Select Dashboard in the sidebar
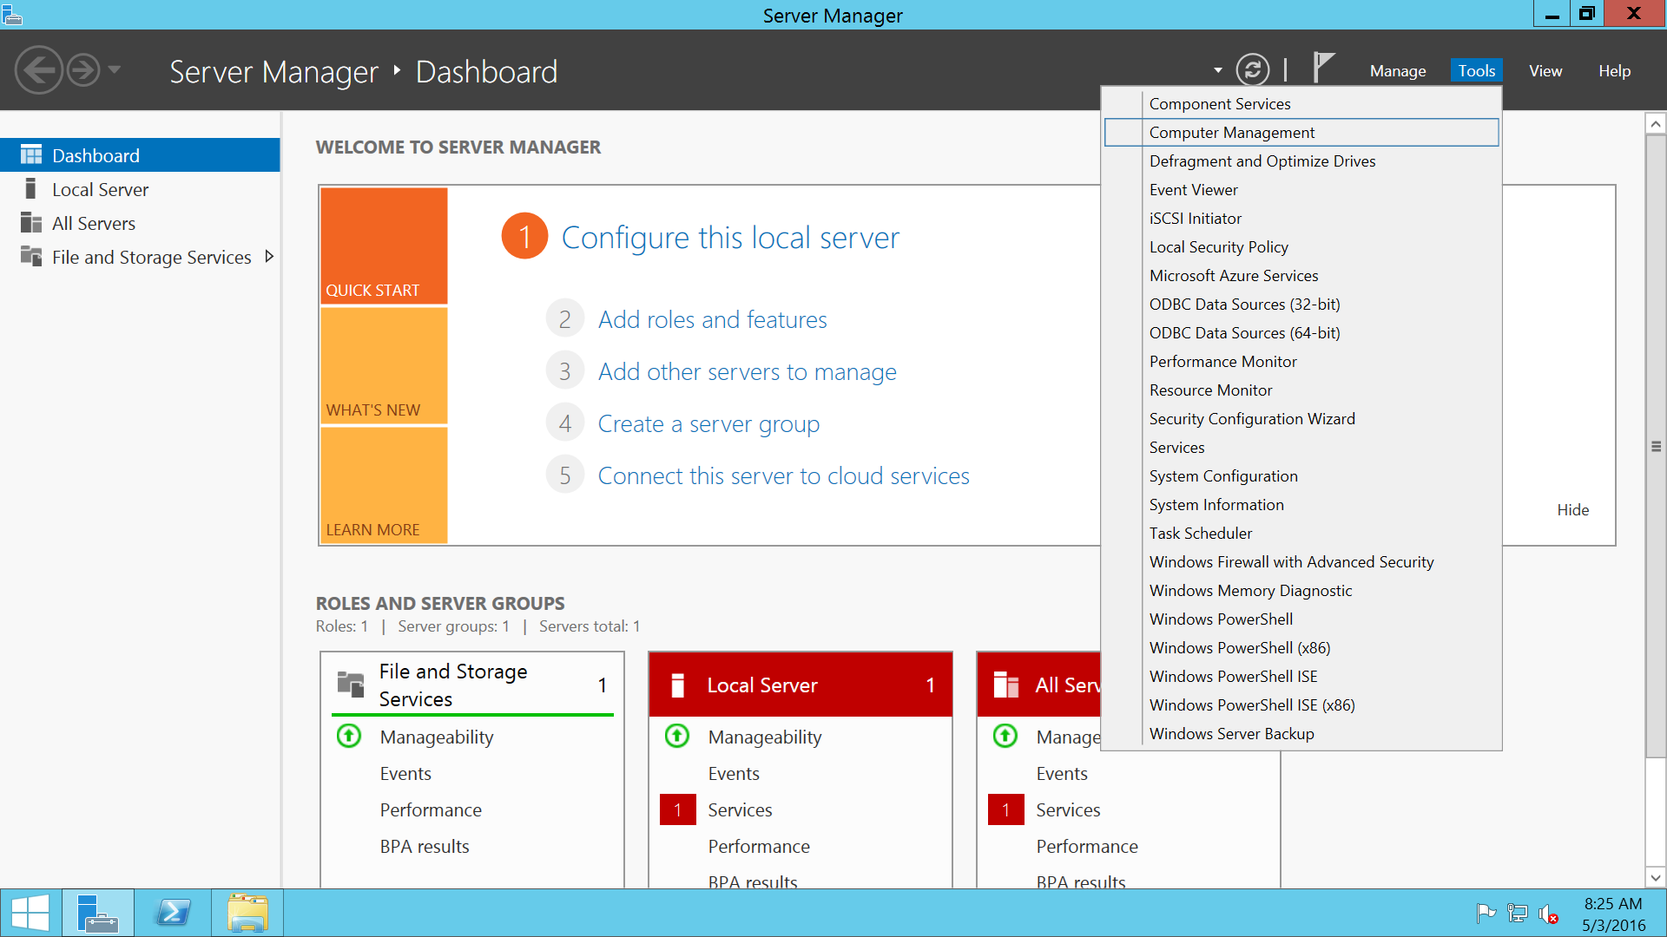This screenshot has width=1667, height=937. point(140,155)
